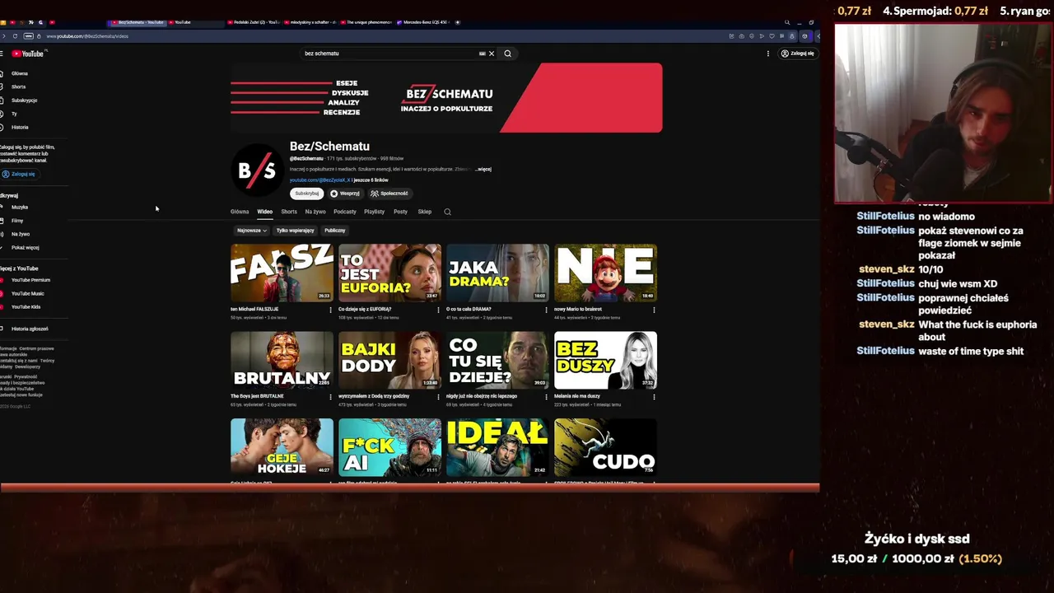Viewport: 1054px width, 593px height.
Task: Open the YouTube Kids sidebar link
Action: pyautogui.click(x=26, y=306)
